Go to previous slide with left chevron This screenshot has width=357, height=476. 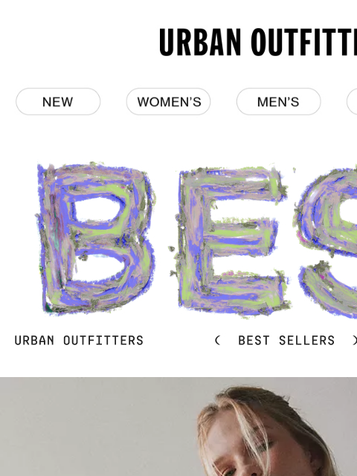coord(217,341)
